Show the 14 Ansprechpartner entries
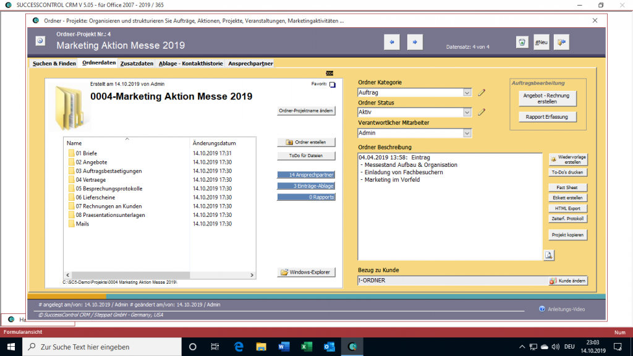Image resolution: width=633 pixels, height=356 pixels. [307, 176]
